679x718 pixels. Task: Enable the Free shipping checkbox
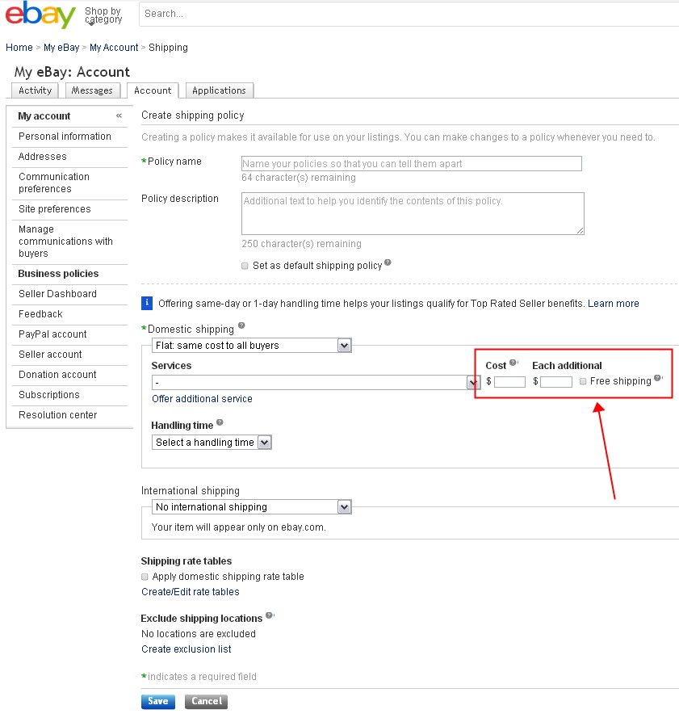click(582, 381)
